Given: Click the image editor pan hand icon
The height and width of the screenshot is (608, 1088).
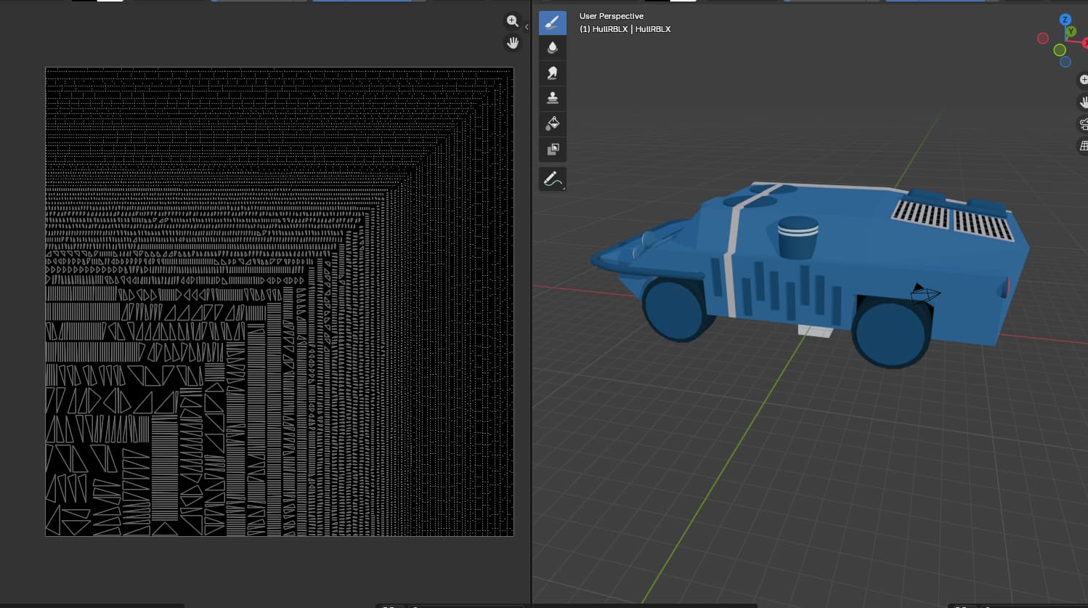Looking at the screenshot, I should [513, 43].
